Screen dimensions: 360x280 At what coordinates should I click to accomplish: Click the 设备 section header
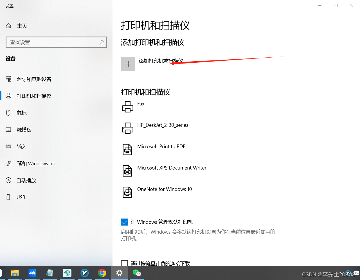pos(11,59)
